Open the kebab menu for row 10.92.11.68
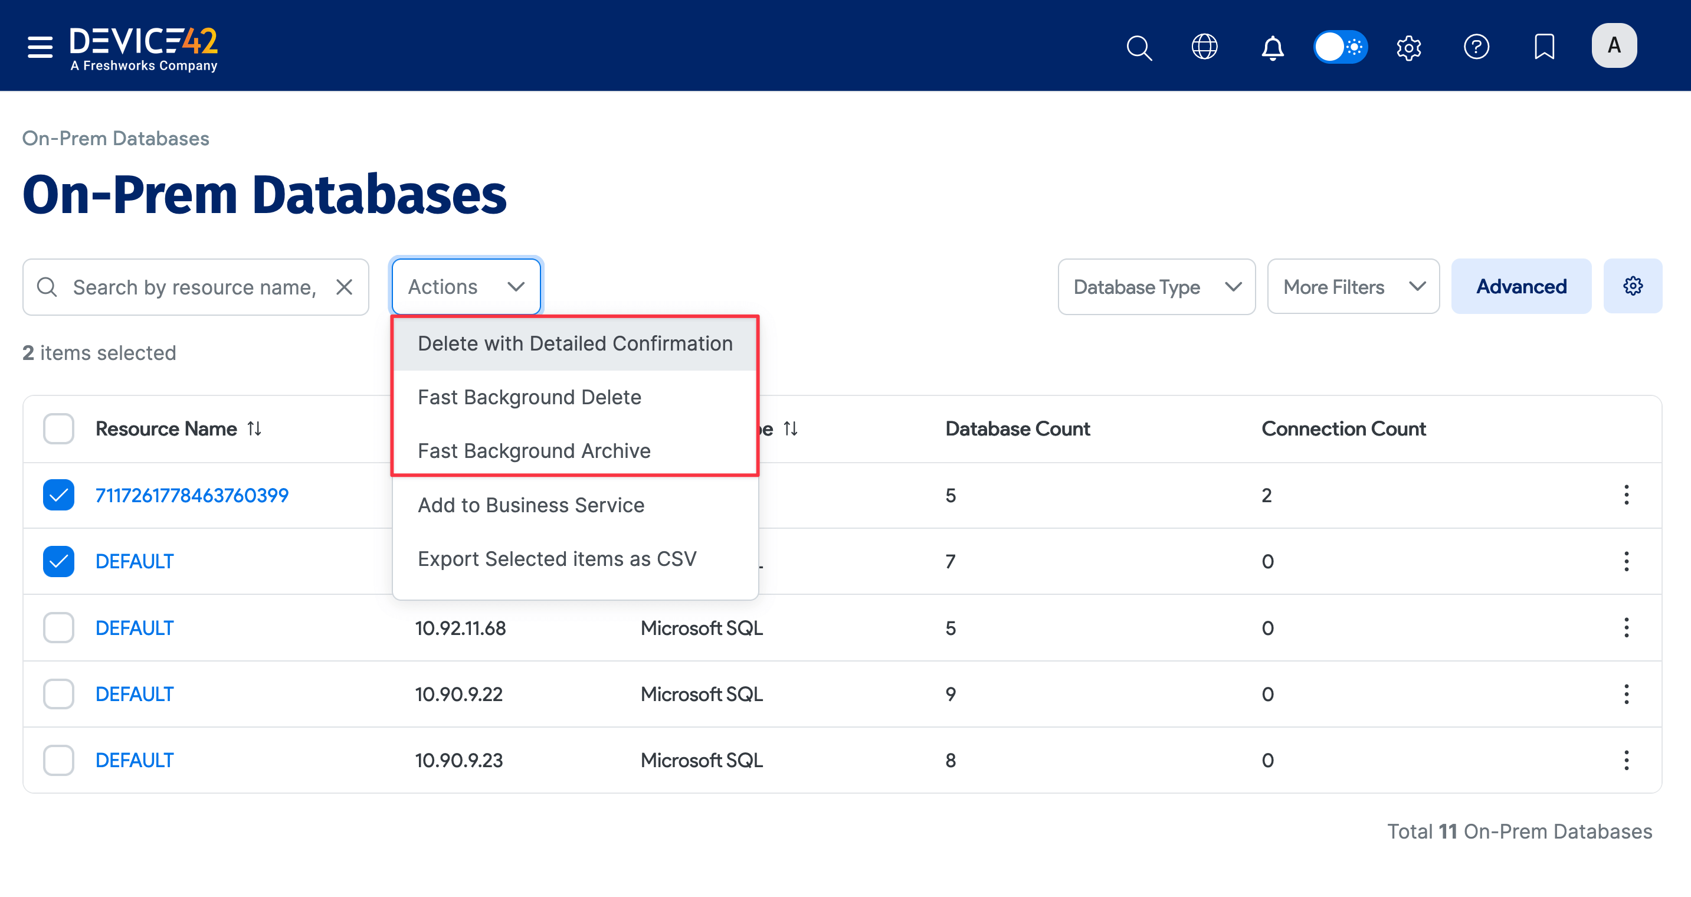This screenshot has width=1691, height=897. click(x=1627, y=628)
